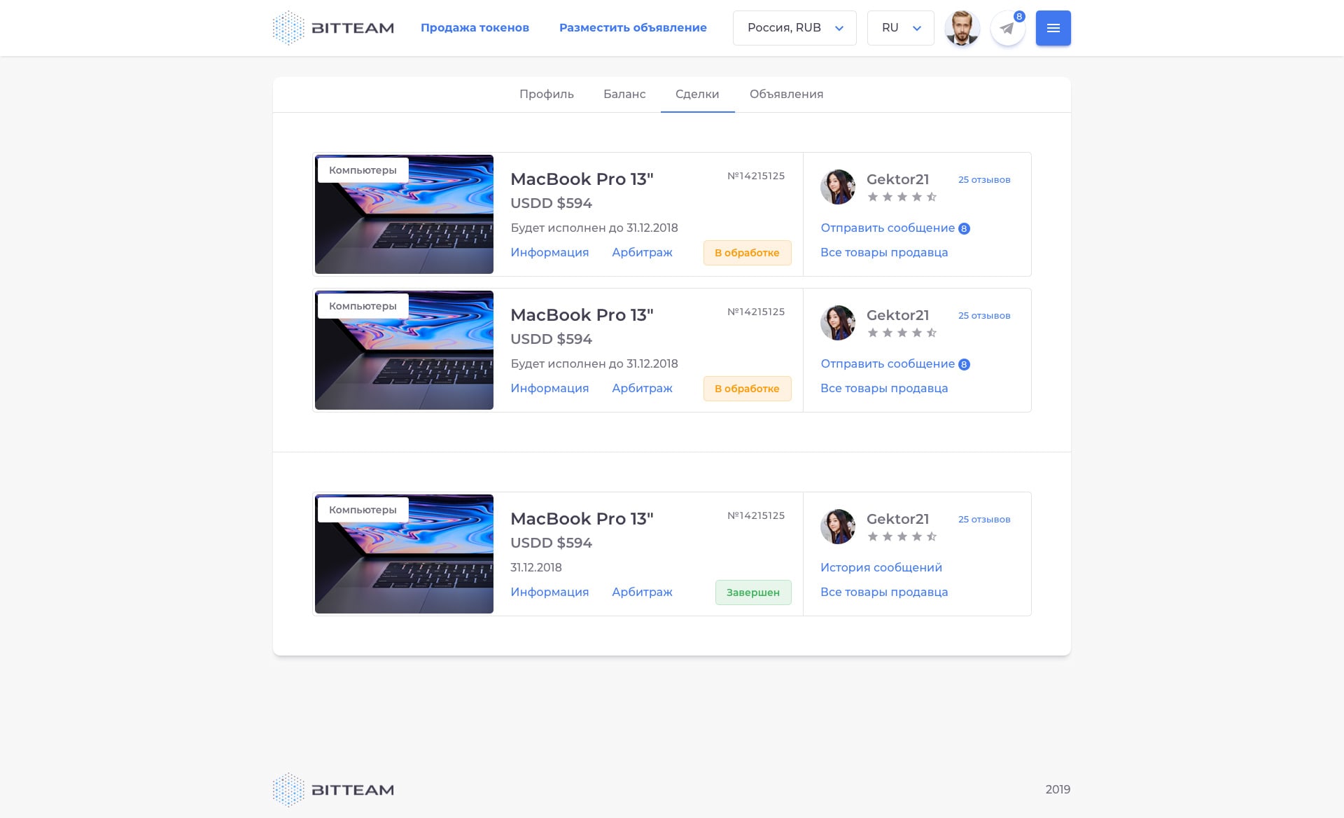Switch to the Баланс tab
Image resolution: width=1344 pixels, height=818 pixels.
coord(624,94)
